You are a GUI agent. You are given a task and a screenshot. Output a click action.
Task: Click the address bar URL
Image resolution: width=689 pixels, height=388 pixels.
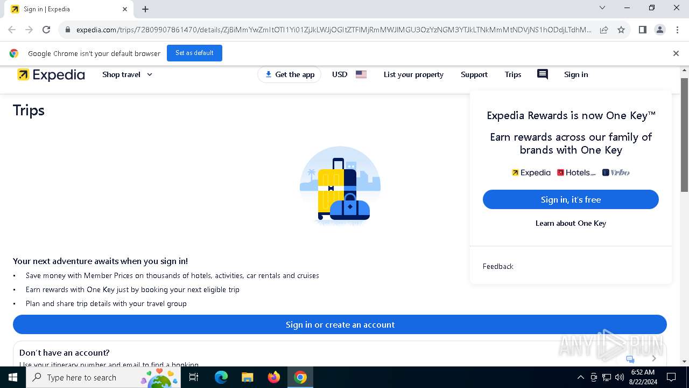pyautogui.click(x=334, y=30)
